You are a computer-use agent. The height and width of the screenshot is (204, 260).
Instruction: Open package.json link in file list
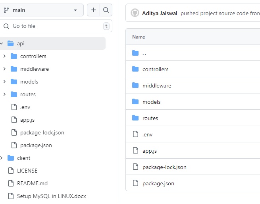[158, 183]
